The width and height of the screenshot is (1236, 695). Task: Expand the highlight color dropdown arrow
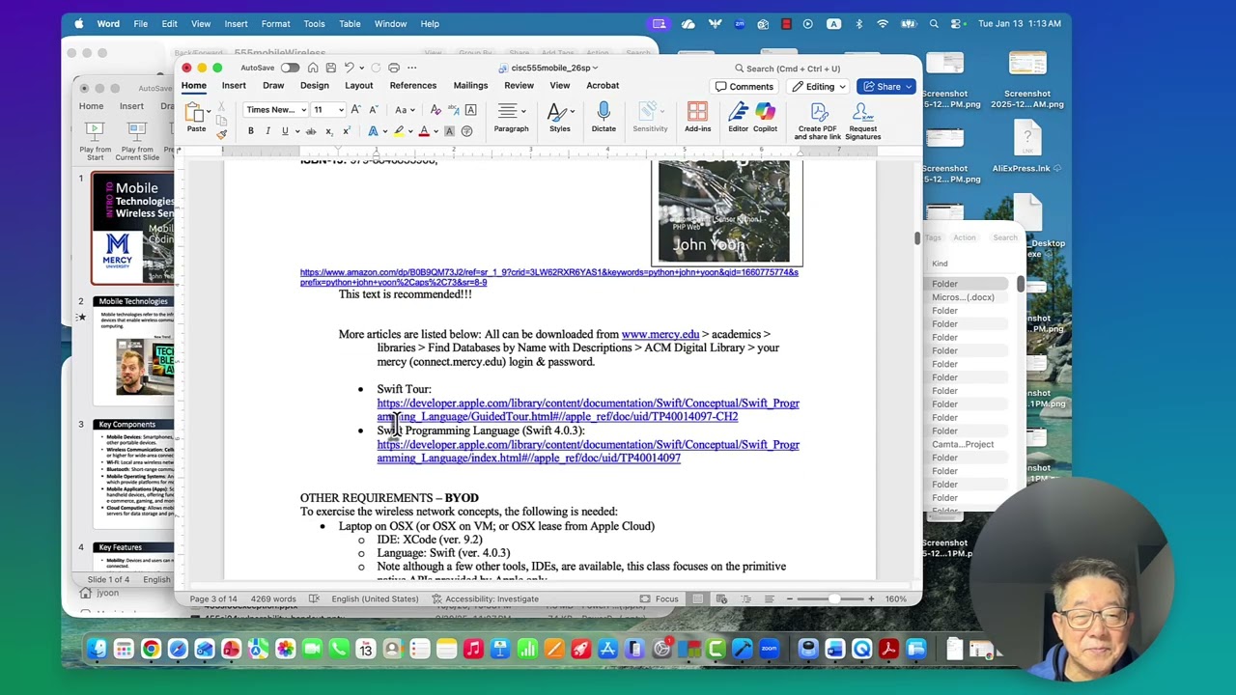(x=409, y=131)
